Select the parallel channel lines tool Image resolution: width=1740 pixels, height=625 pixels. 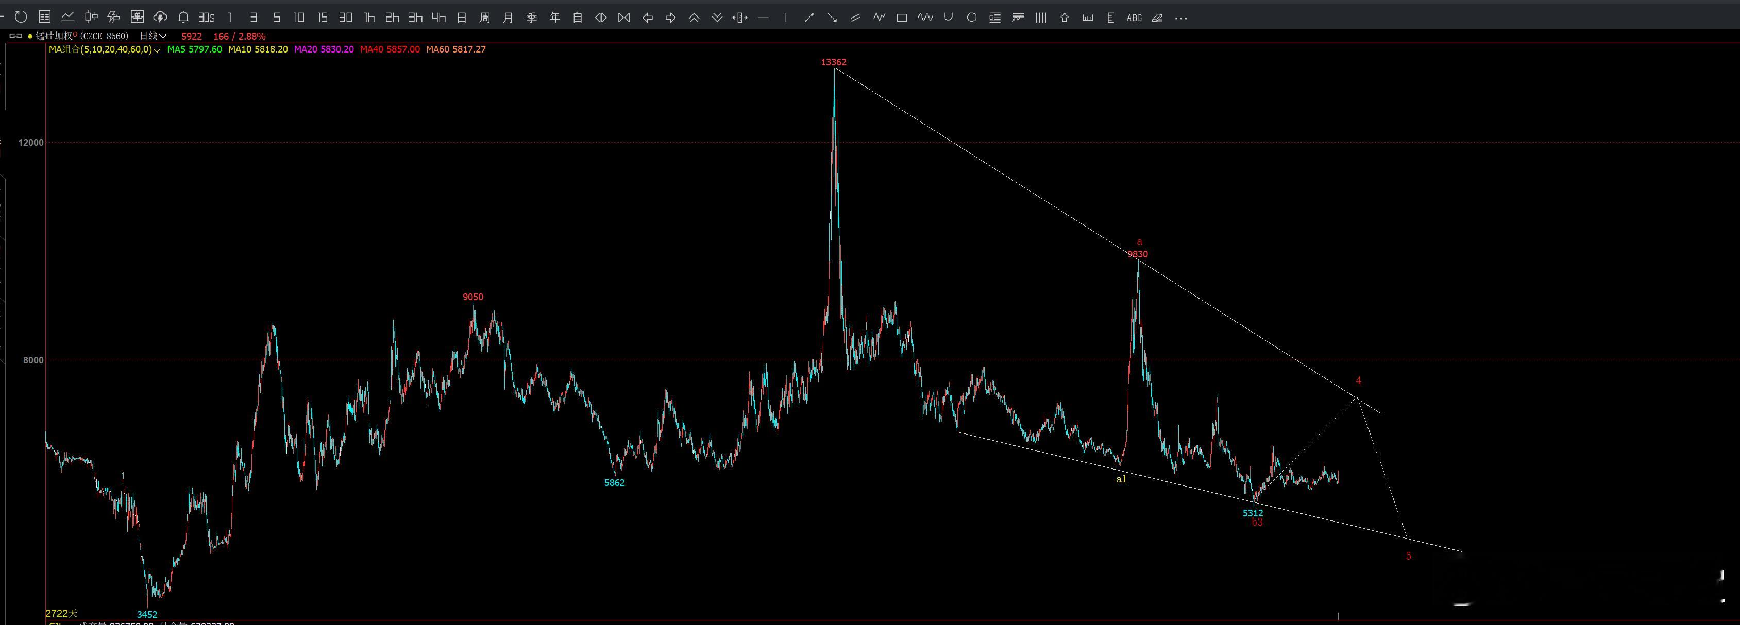click(x=855, y=18)
